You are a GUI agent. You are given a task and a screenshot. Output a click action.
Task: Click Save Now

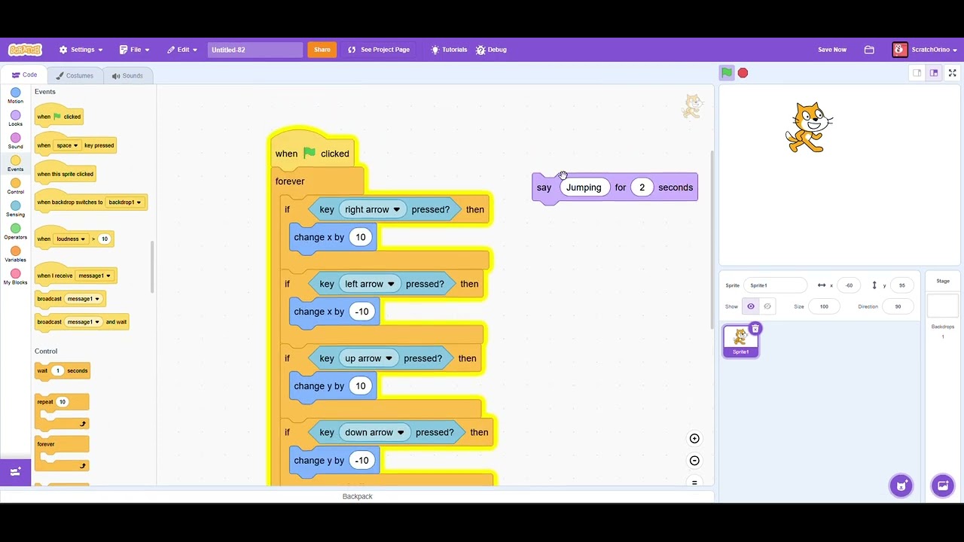click(x=832, y=50)
